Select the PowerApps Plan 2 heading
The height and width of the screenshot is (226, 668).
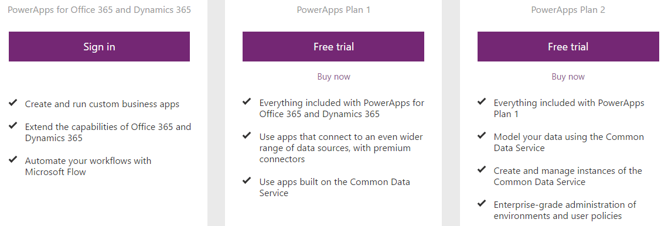point(568,9)
